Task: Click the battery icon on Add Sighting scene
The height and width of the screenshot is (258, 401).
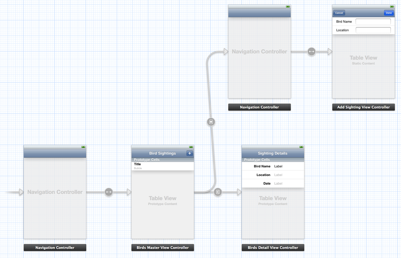Action: [392, 6]
